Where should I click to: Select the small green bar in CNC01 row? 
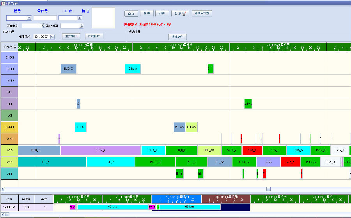point(211,69)
